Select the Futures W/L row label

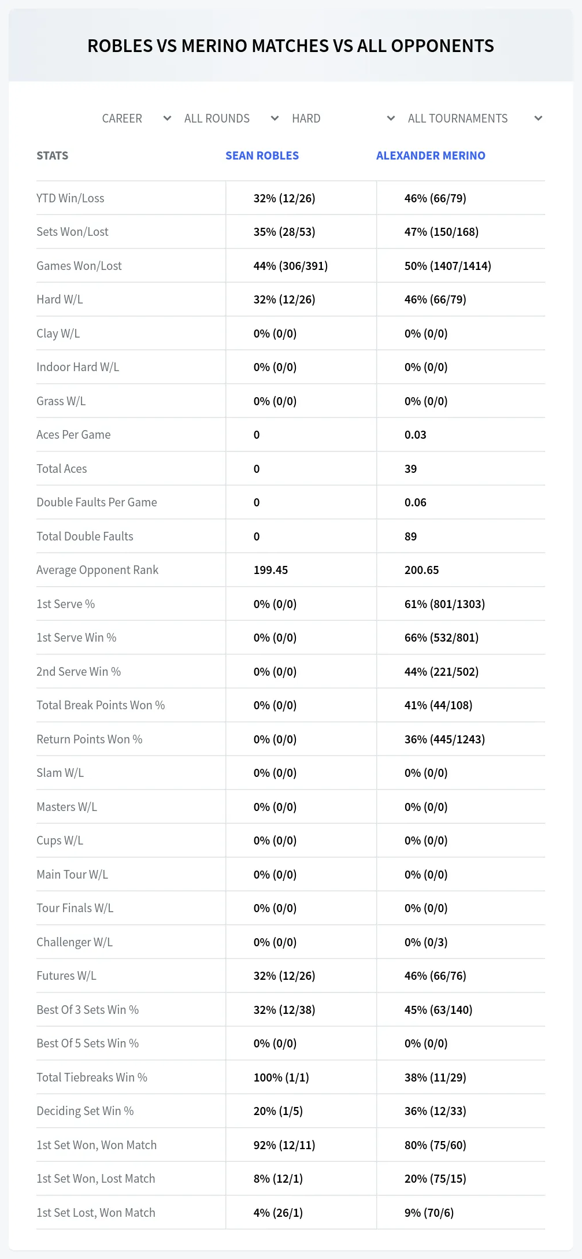coord(66,976)
